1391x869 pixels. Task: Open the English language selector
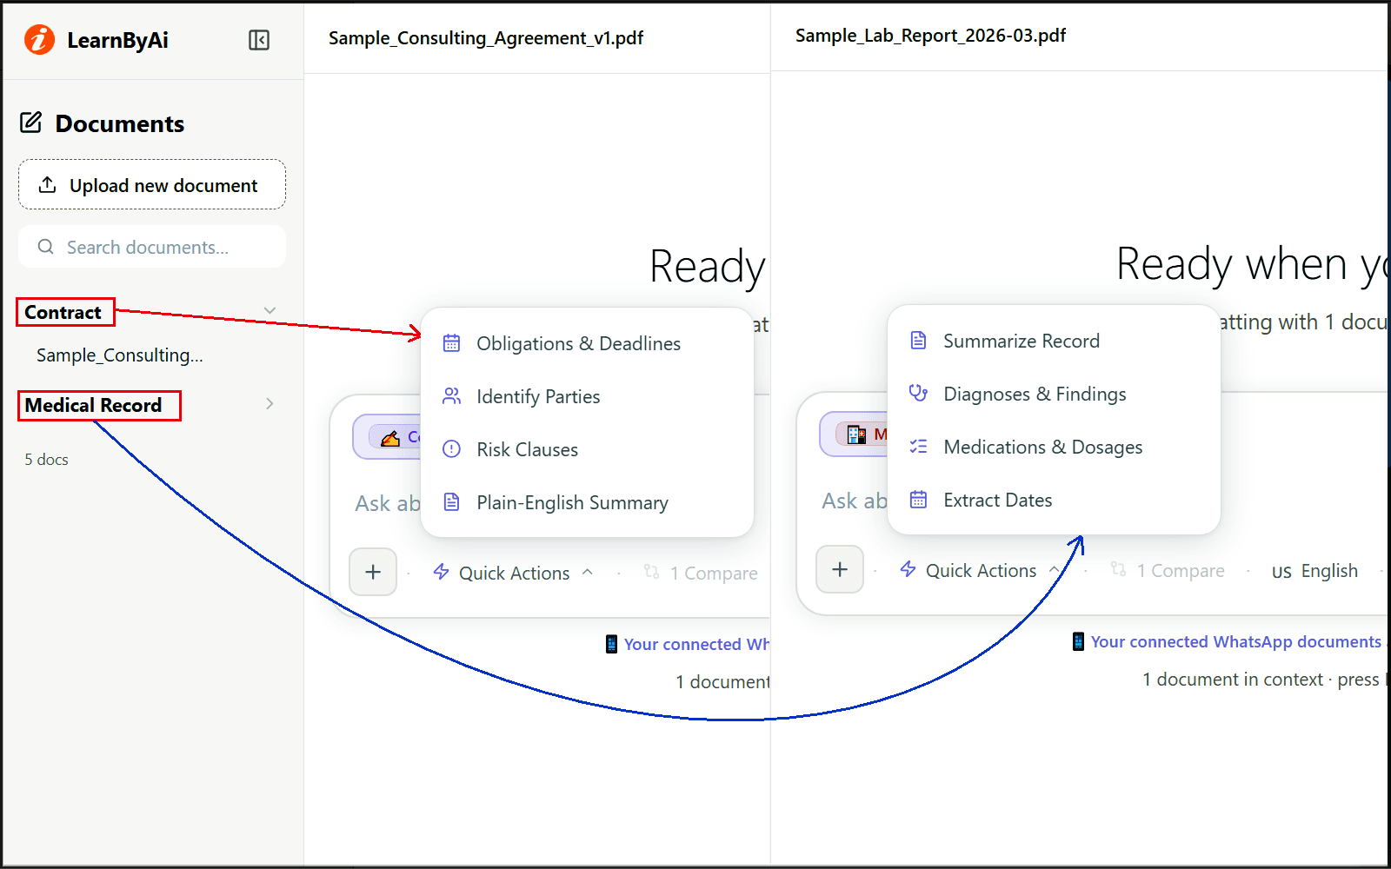pos(1314,571)
